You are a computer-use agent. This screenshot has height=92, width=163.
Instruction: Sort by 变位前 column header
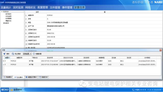[114, 58]
